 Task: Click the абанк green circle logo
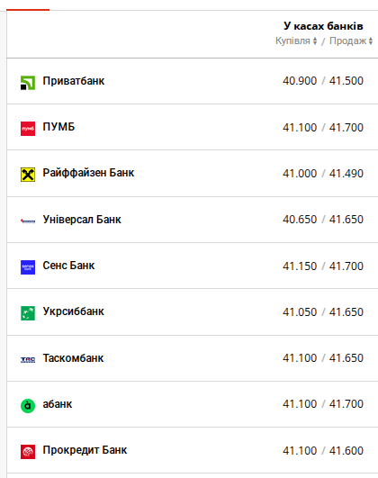pos(28,406)
